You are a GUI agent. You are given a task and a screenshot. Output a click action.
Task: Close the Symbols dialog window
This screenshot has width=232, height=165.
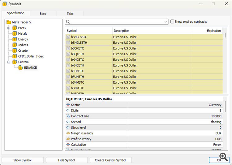[226, 4]
